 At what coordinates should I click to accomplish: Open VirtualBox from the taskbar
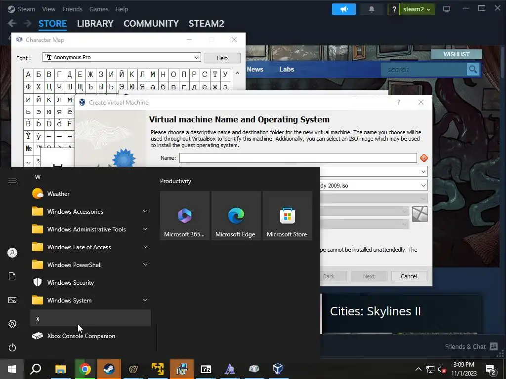point(278,369)
